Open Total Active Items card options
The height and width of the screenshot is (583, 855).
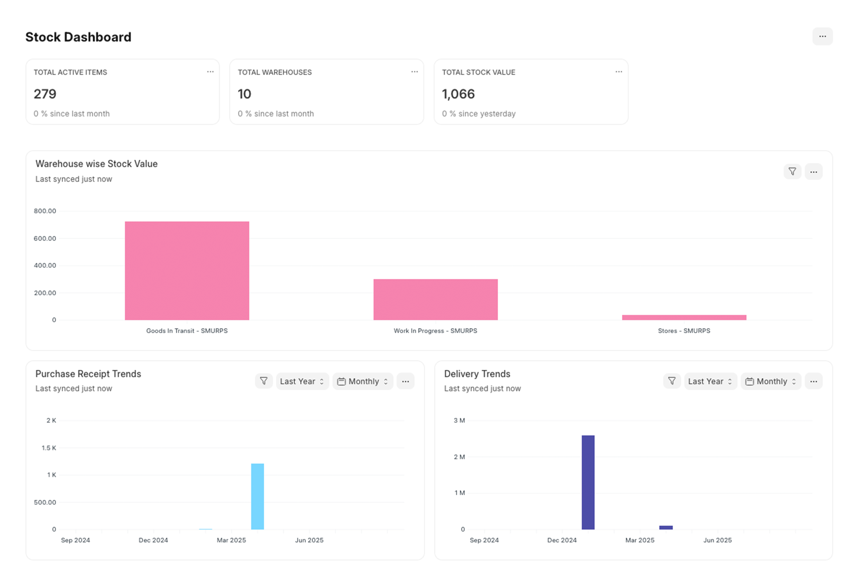[210, 72]
